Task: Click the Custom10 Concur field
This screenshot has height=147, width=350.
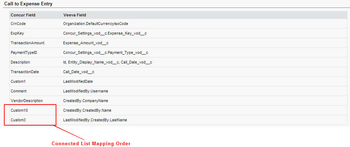Action: [19, 110]
